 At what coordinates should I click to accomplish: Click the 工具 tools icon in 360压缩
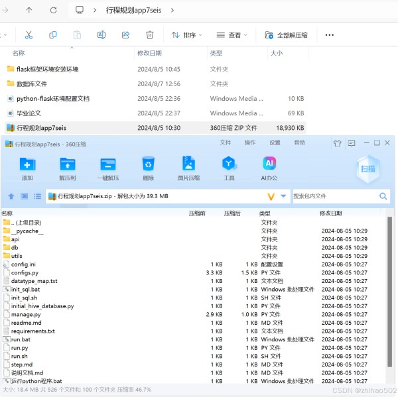tap(229, 169)
